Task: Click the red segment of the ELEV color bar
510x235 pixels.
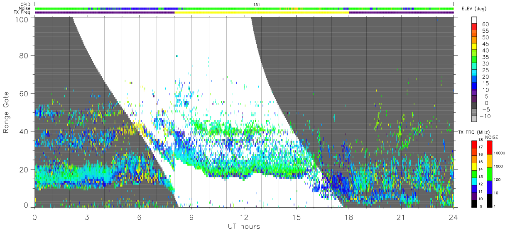Action: tap(475, 28)
